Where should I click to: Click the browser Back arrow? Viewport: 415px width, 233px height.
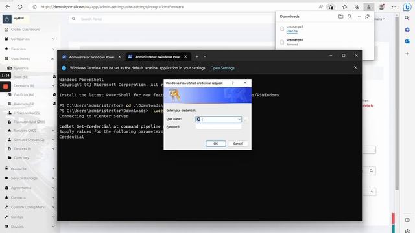[x=8, y=7]
